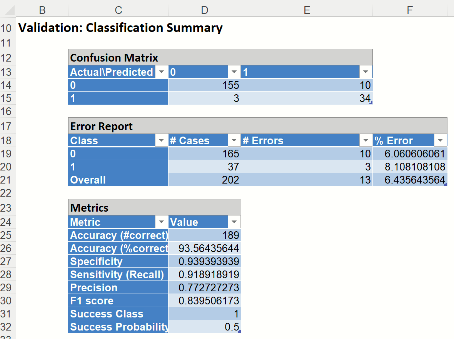Open the Metric column filter dropdown
This screenshot has width=454, height=339.
[162, 222]
